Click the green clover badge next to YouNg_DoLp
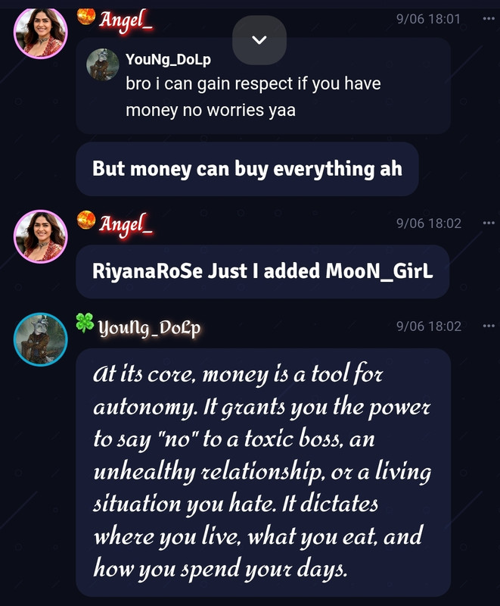The image size is (500, 606). [85, 323]
